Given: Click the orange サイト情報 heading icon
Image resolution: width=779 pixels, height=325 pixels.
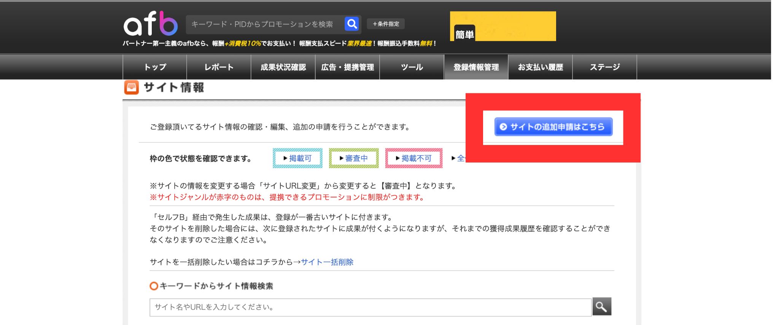Looking at the screenshot, I should pyautogui.click(x=132, y=88).
